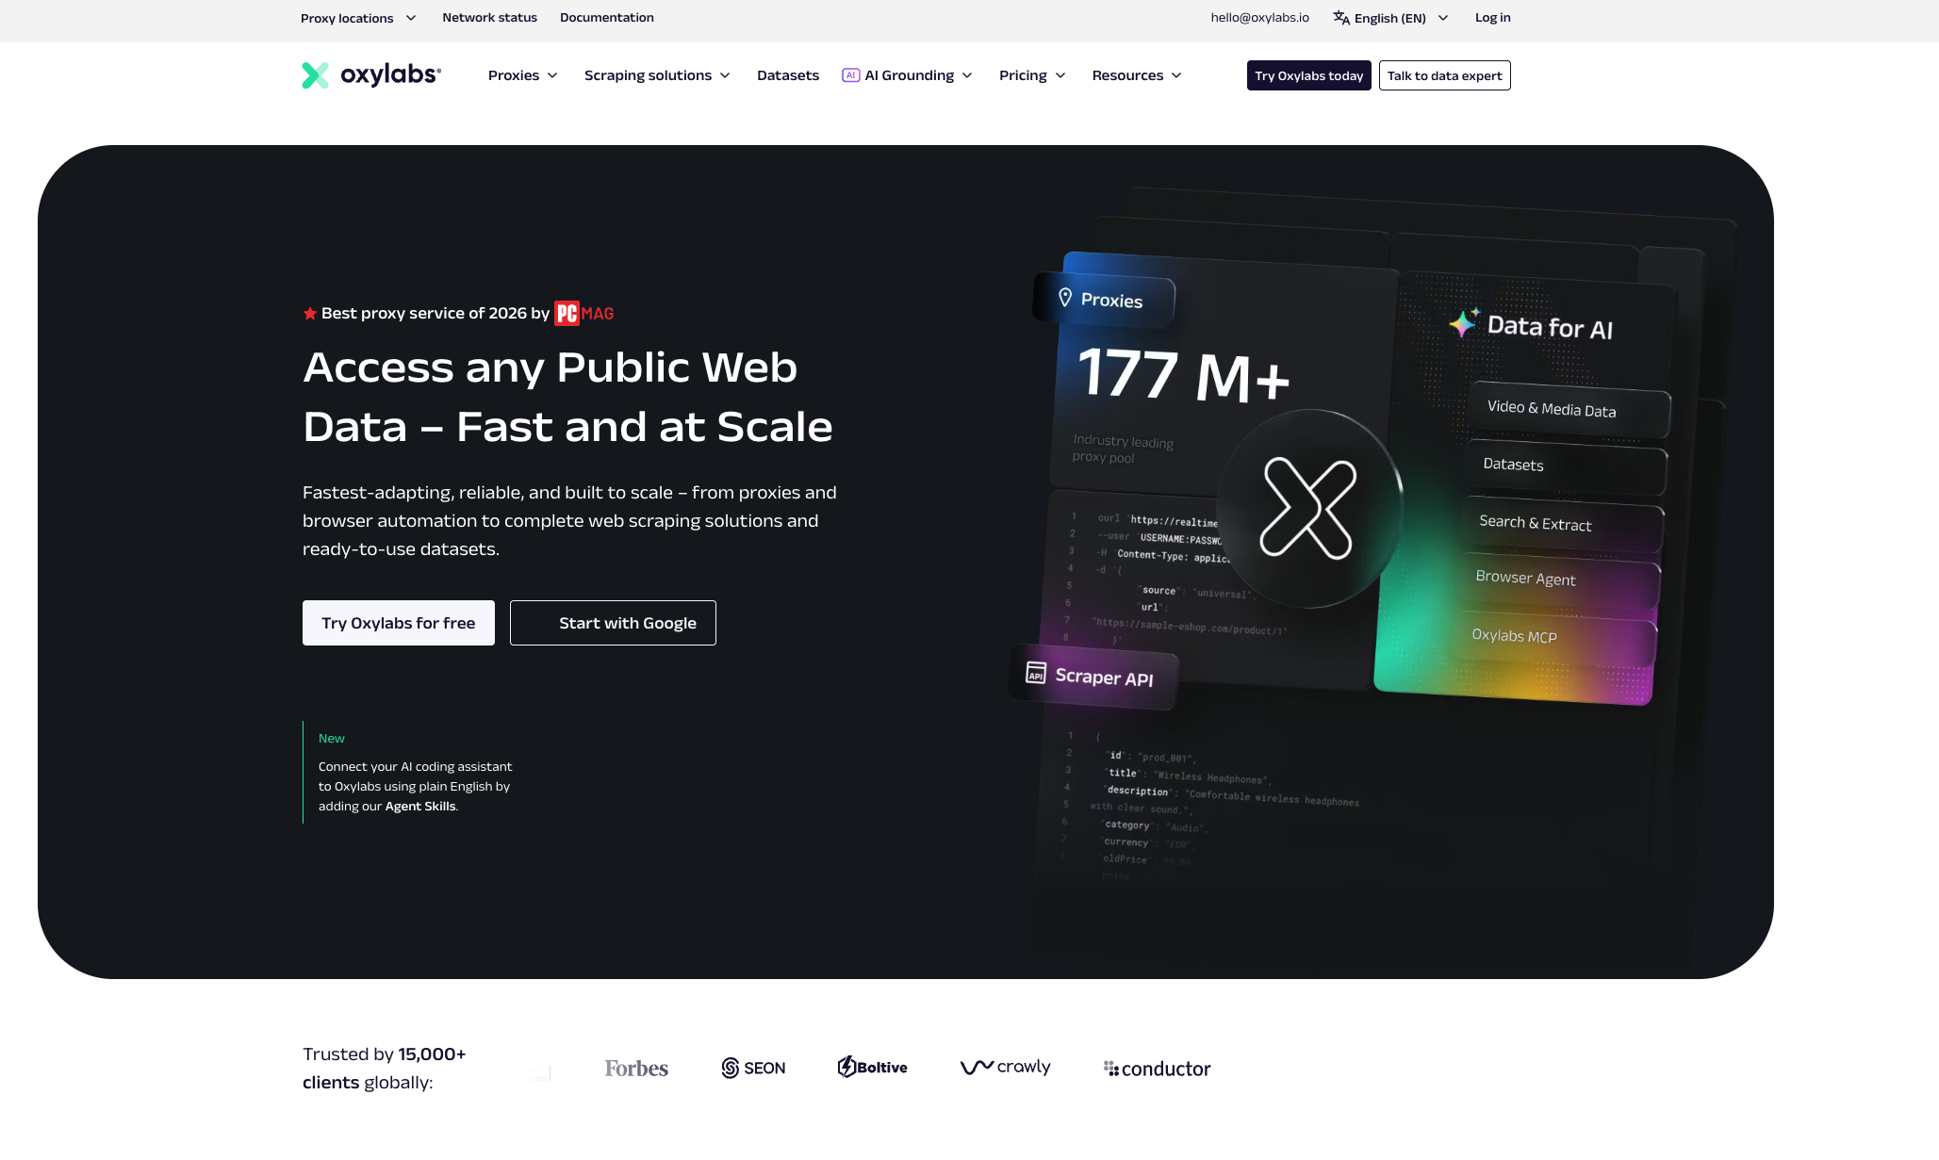Click the red star before Best proxy service
This screenshot has width=1939, height=1160.
tap(309, 314)
